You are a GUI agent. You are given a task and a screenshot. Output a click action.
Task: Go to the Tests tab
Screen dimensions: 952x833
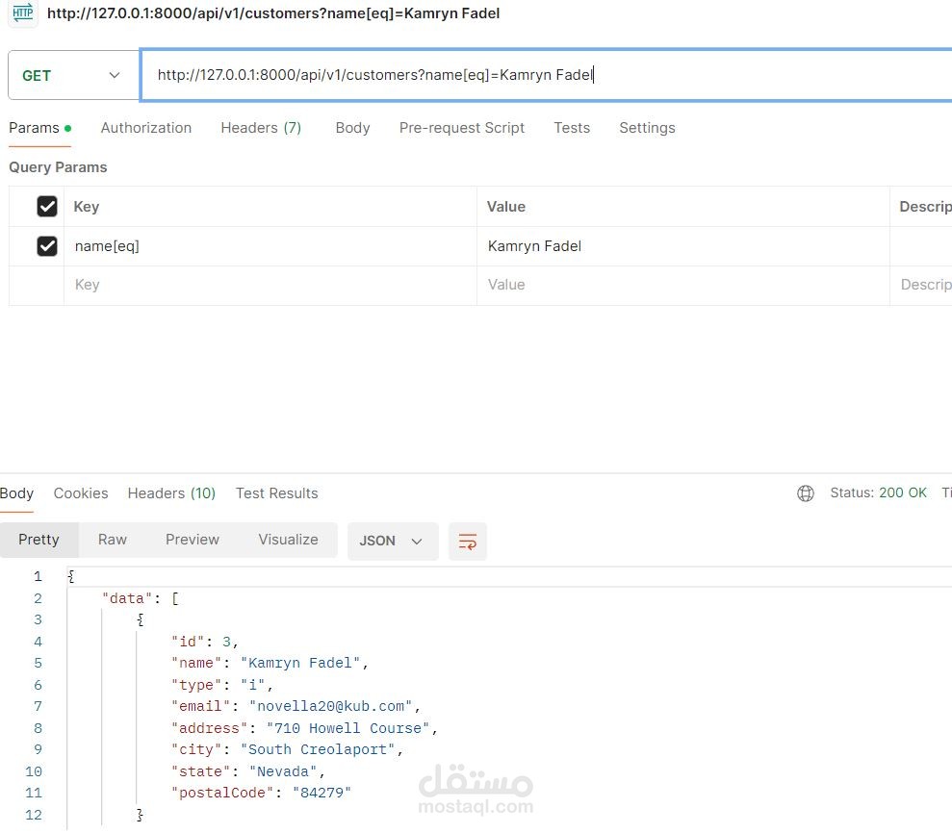tap(572, 128)
